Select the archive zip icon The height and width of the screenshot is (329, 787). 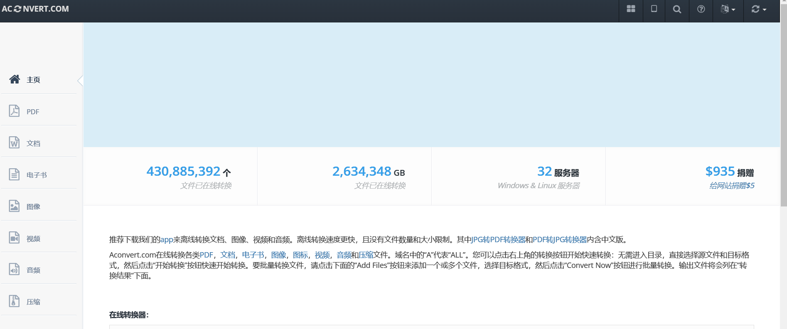tap(14, 301)
